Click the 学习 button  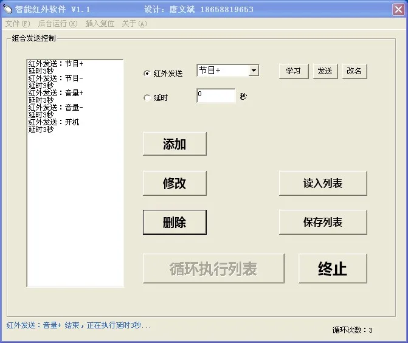(294, 71)
